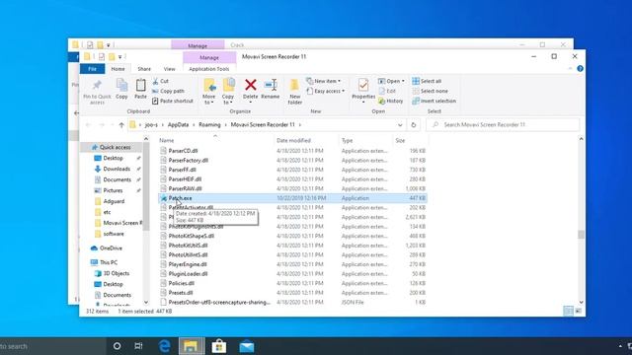Click the Refresh button beside the address bar
Viewport: 632px width, 355px height.
click(x=413, y=125)
